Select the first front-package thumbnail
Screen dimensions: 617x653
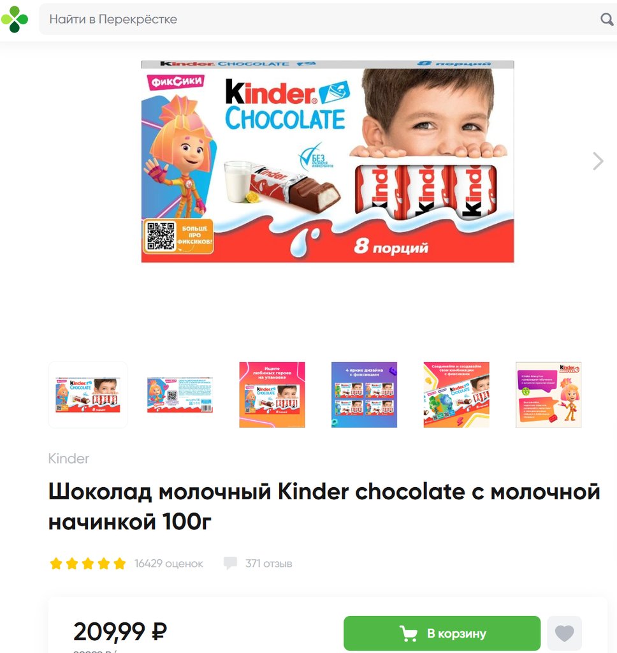point(88,395)
